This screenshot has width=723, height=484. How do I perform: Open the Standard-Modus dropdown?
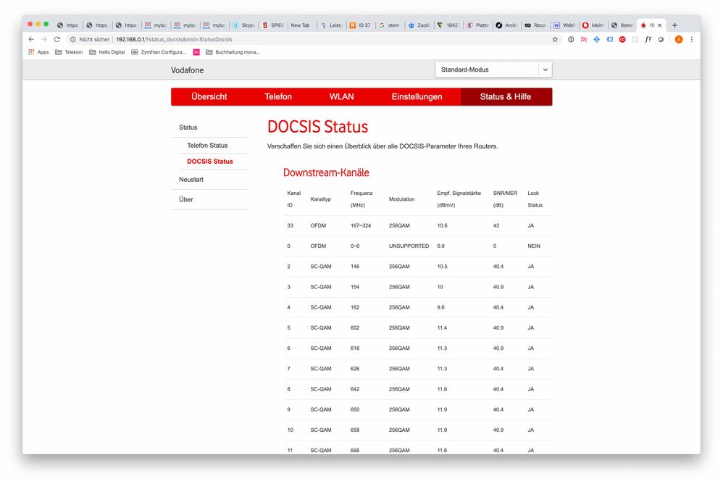click(493, 70)
